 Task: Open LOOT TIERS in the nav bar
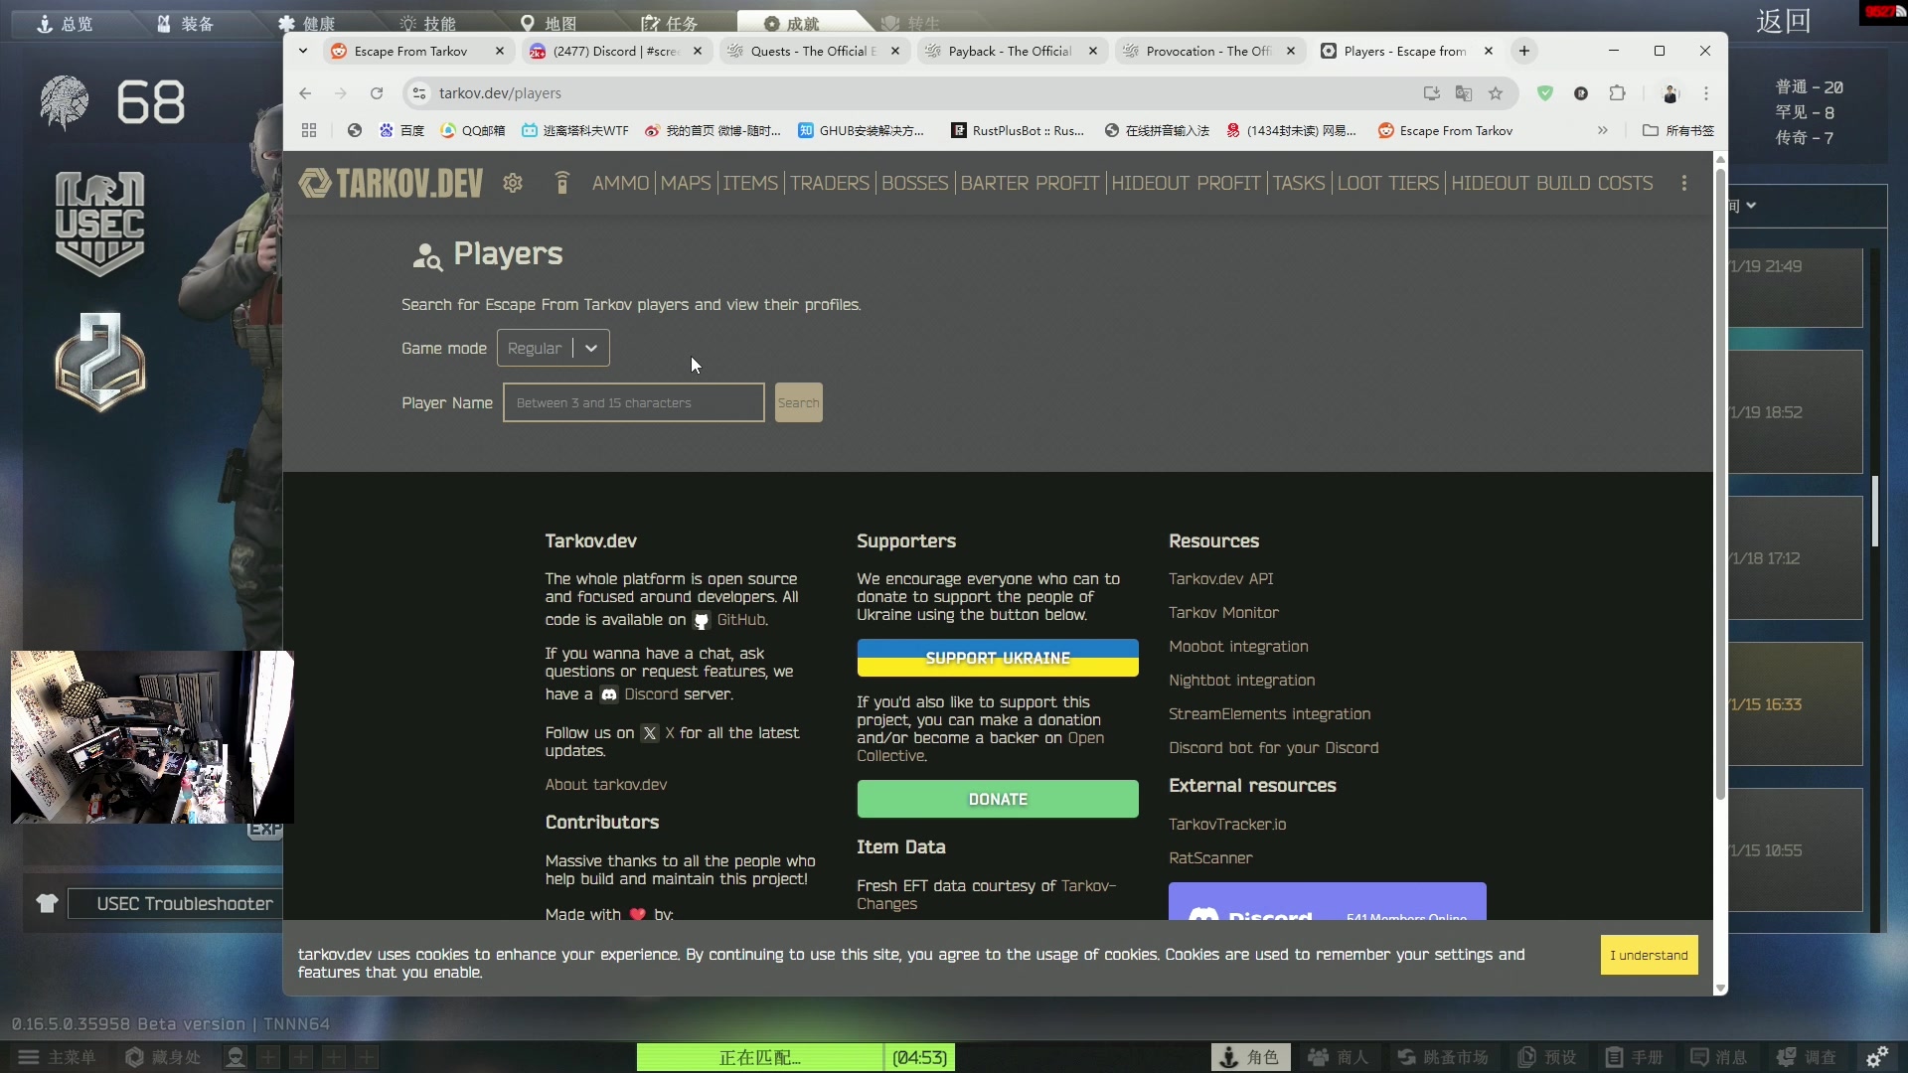pyautogui.click(x=1387, y=183)
